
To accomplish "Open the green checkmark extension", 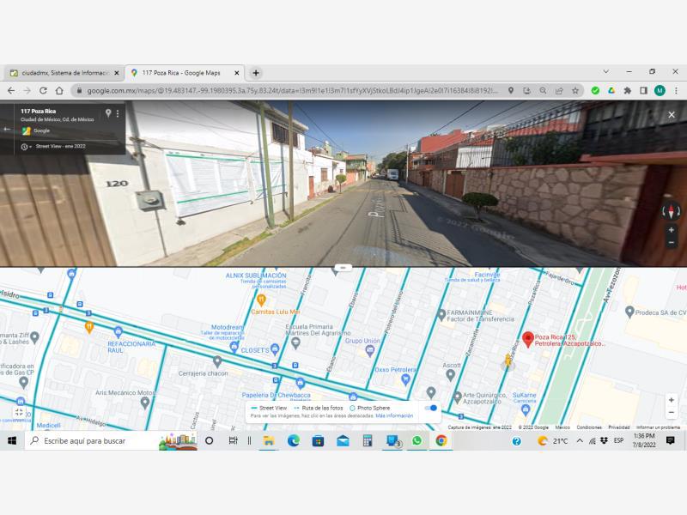I will [x=595, y=91].
